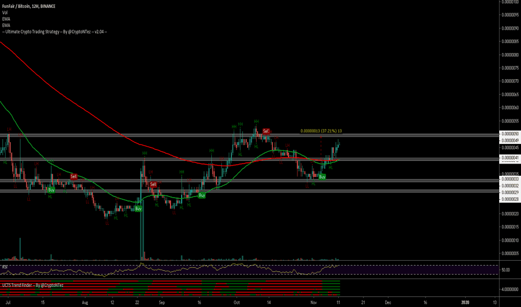Click the Sell signal label in late August
This screenshot has width=521, height=307.
[153, 185]
